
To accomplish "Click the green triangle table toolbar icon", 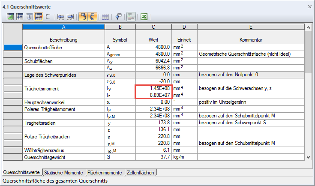I will pyautogui.click(x=10, y=17).
